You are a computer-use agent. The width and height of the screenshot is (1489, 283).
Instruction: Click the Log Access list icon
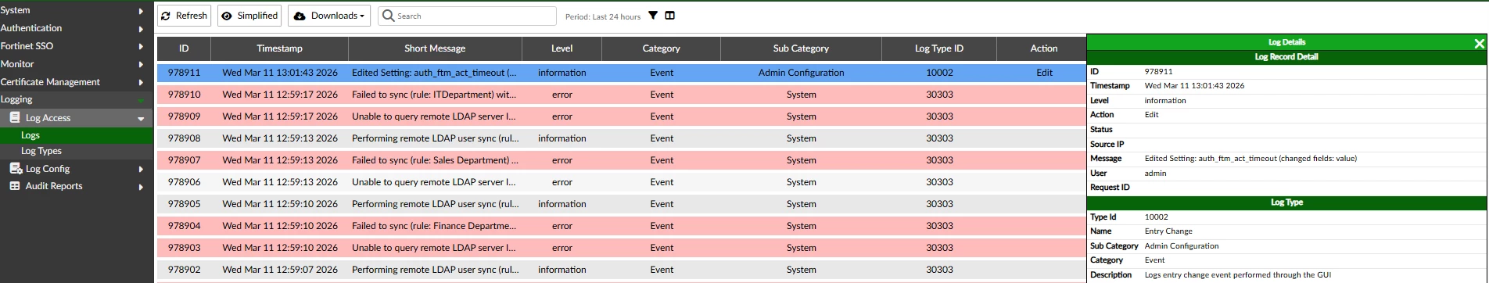15,117
